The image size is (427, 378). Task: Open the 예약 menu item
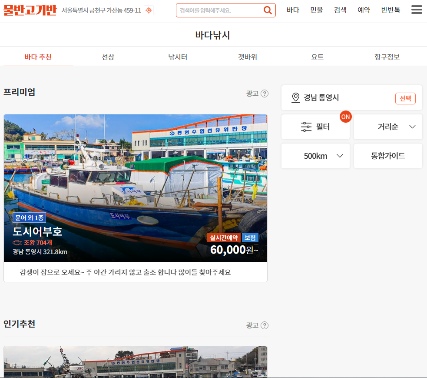coord(364,10)
